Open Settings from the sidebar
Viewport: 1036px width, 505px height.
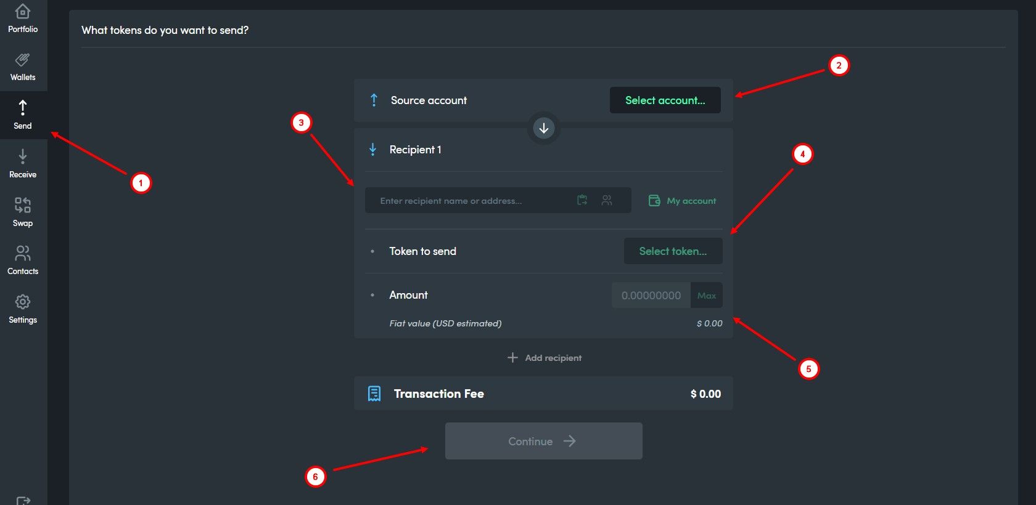point(23,309)
